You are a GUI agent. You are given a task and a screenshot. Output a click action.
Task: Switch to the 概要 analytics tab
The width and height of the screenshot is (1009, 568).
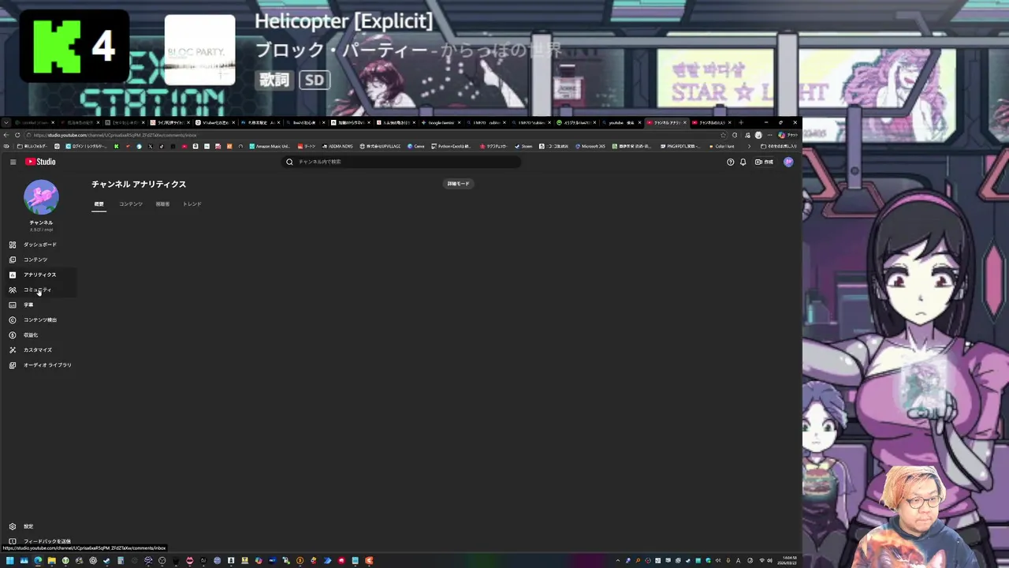click(99, 204)
